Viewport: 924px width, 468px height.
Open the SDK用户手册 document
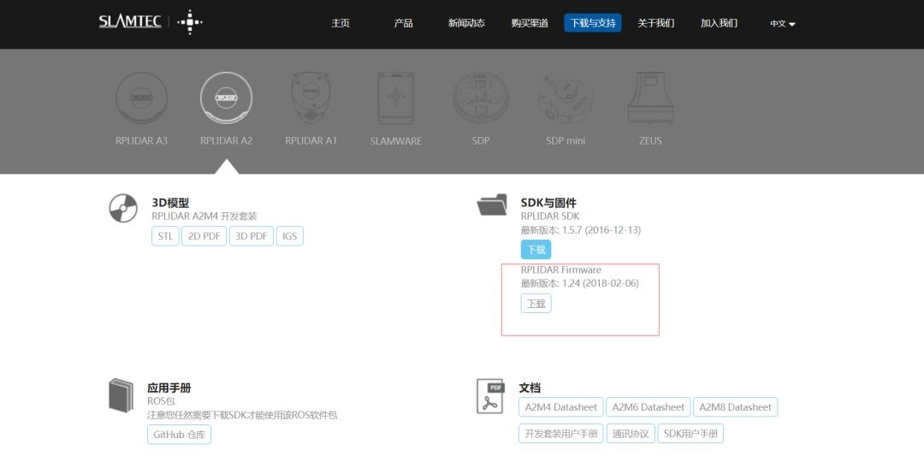(690, 433)
